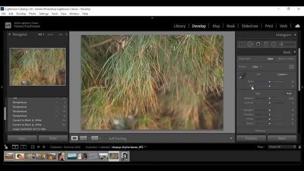Set Navigator zoom to FIT
Image resolution: width=304 pixels, height=171 pixels.
40,34
